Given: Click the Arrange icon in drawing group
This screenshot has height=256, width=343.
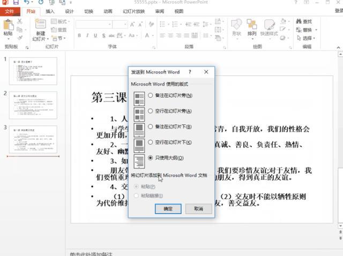Looking at the screenshot, I should tap(252, 24).
